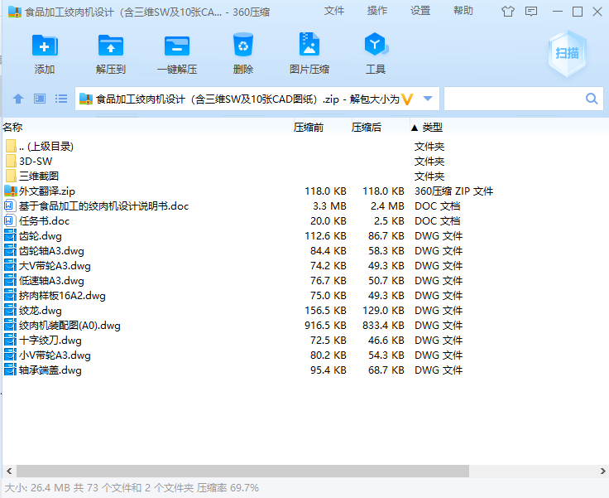This screenshot has height=498, width=609.
Task: Click the 一键解压 (one-click extract) icon
Action: click(177, 46)
